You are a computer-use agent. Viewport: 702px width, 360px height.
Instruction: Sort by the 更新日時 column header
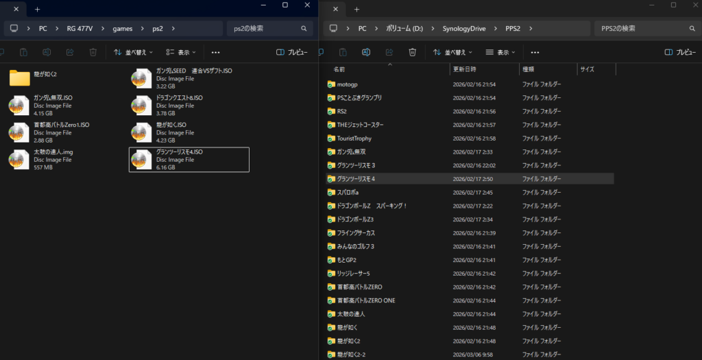click(464, 69)
